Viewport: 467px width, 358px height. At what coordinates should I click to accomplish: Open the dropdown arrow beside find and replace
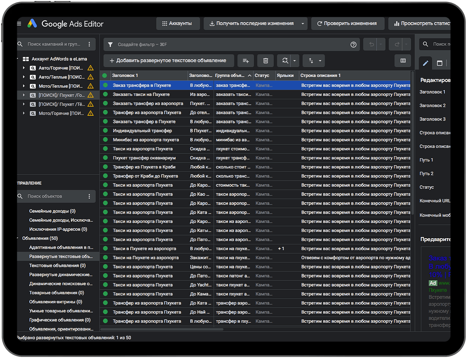(294, 61)
